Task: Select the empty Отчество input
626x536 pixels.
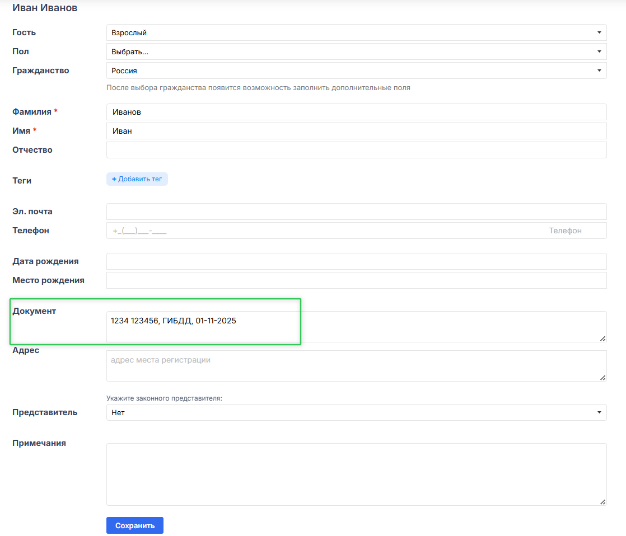Action: tap(356, 150)
